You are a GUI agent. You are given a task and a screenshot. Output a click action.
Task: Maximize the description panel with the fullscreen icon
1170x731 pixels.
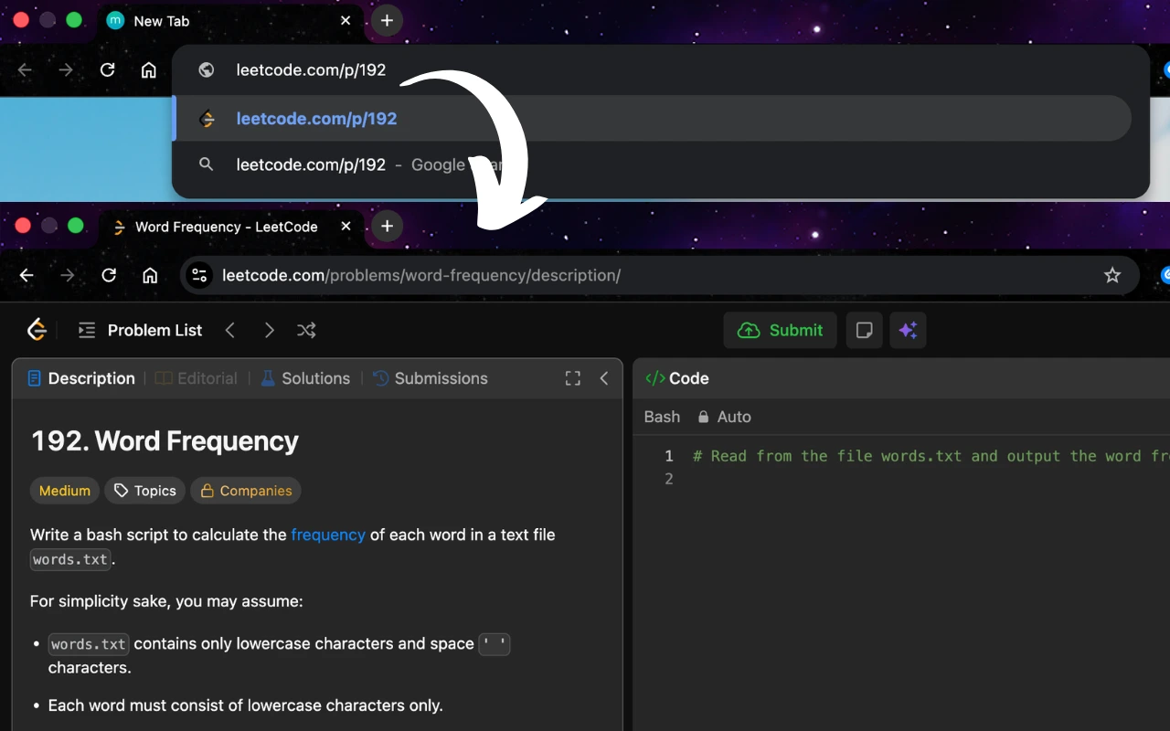click(573, 378)
